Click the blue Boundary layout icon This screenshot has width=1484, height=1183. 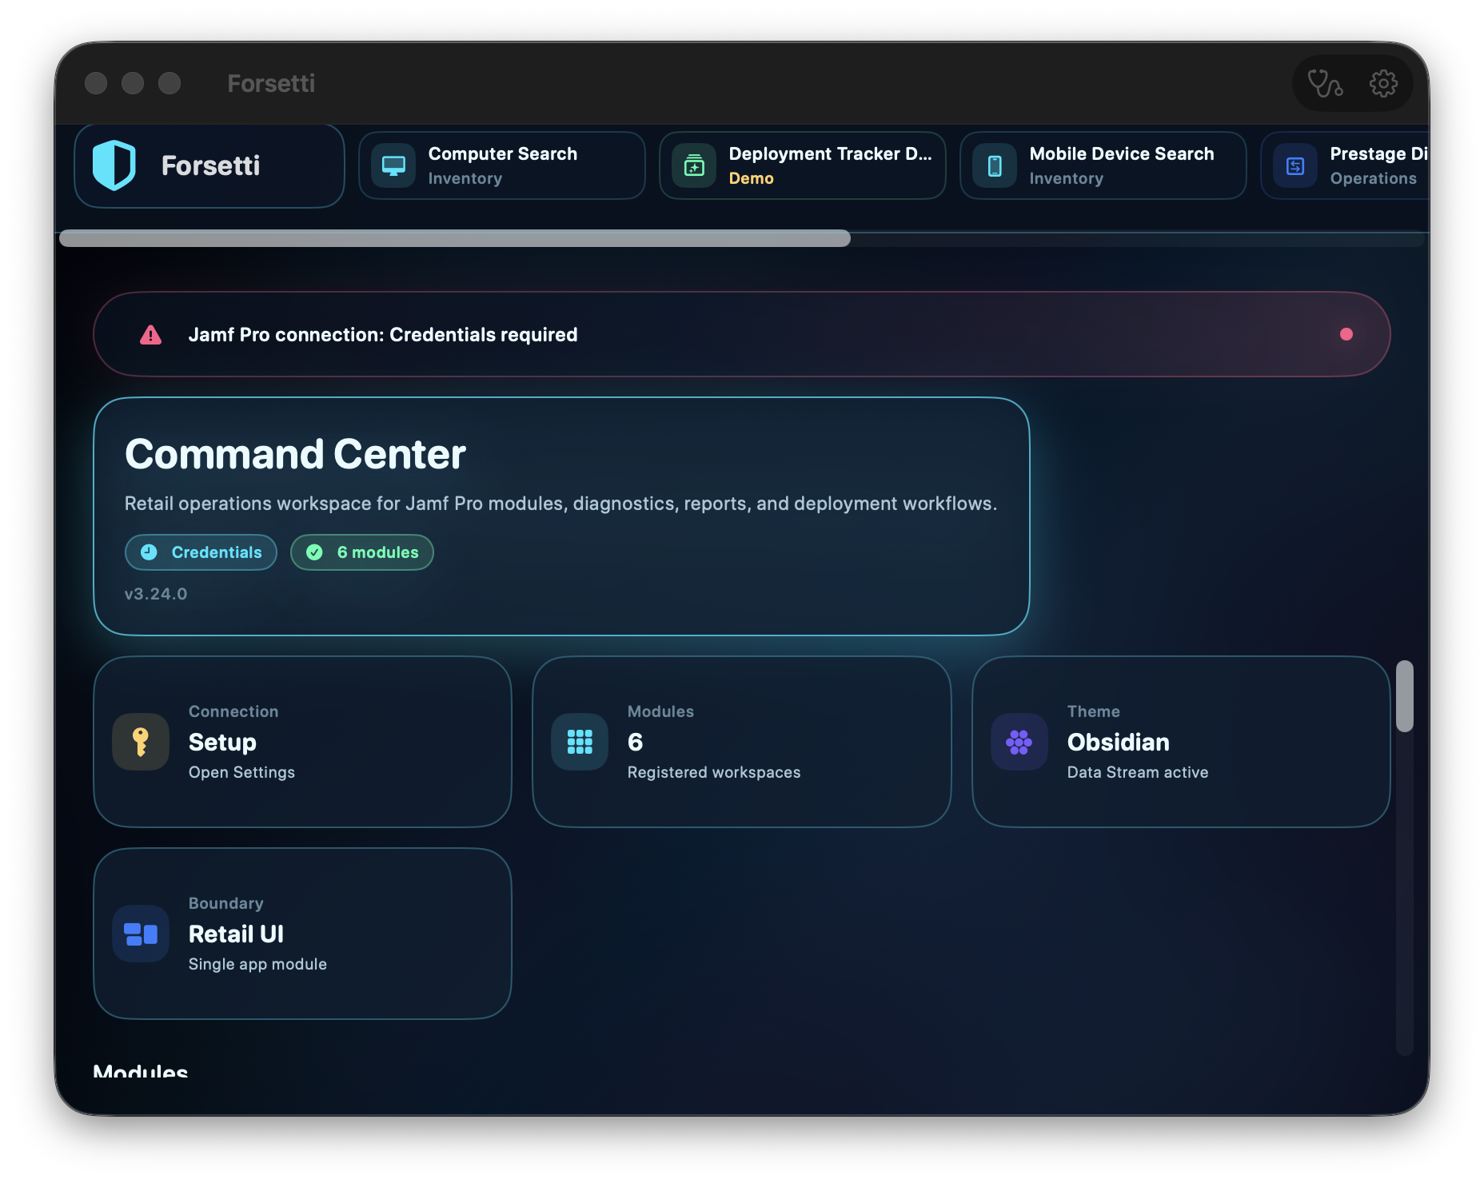click(x=141, y=934)
